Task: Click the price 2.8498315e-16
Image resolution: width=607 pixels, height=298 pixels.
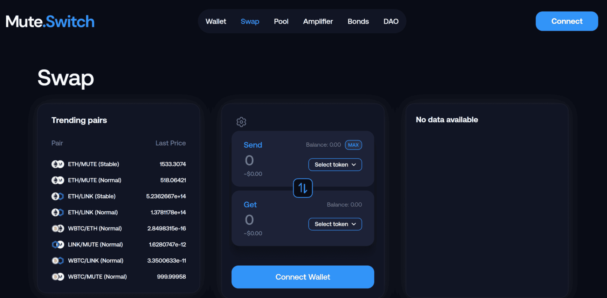Action: click(x=166, y=228)
